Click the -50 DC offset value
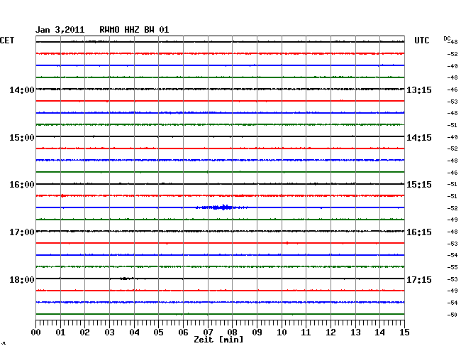The image size is (461, 351). tap(452, 315)
